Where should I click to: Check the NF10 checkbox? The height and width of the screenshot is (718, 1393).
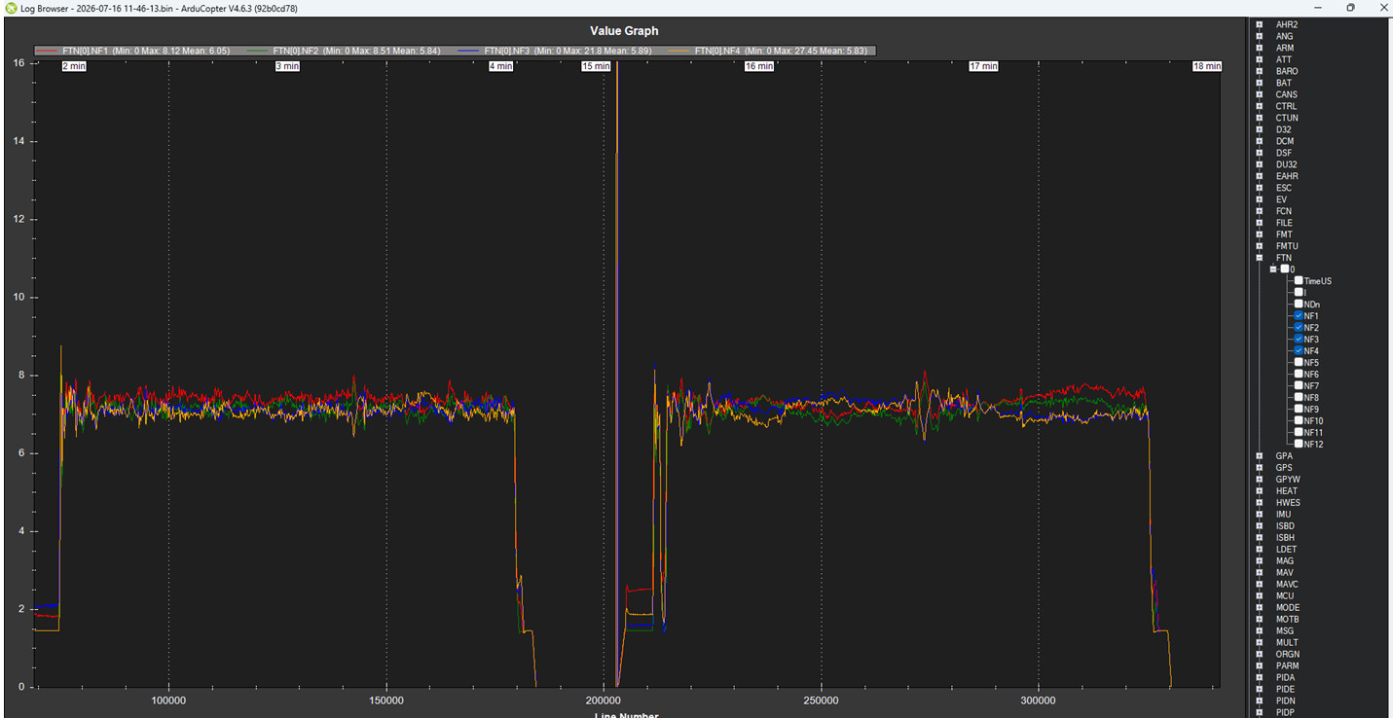click(1299, 421)
